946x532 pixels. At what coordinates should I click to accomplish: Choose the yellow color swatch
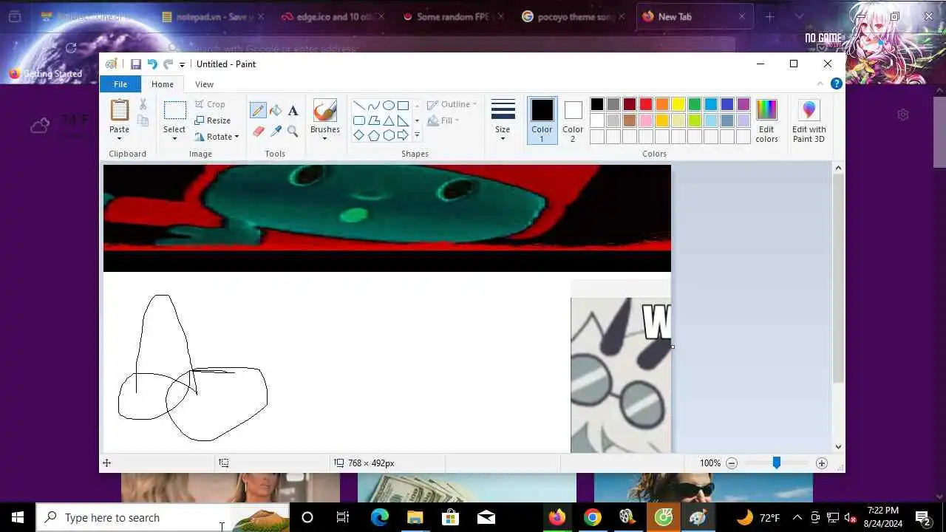point(678,104)
